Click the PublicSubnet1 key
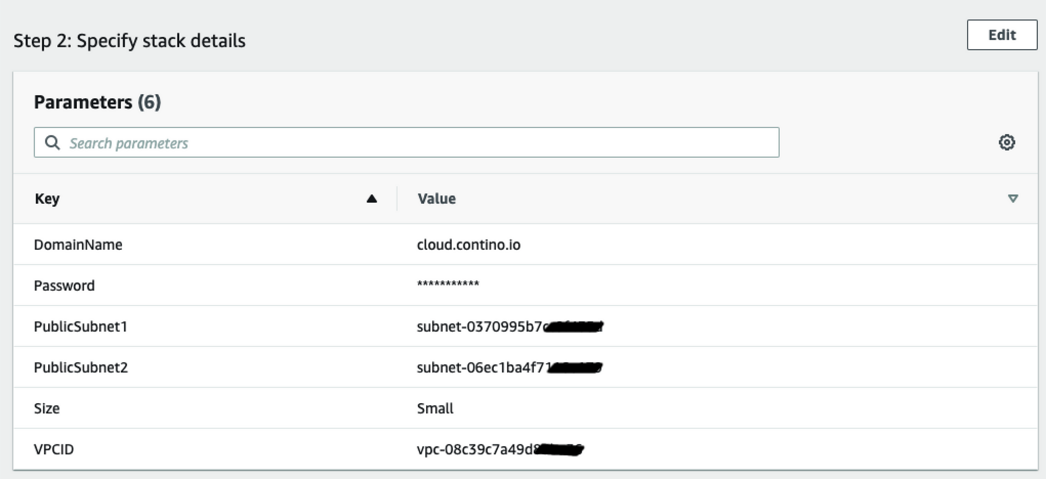The image size is (1046, 479). pos(81,326)
